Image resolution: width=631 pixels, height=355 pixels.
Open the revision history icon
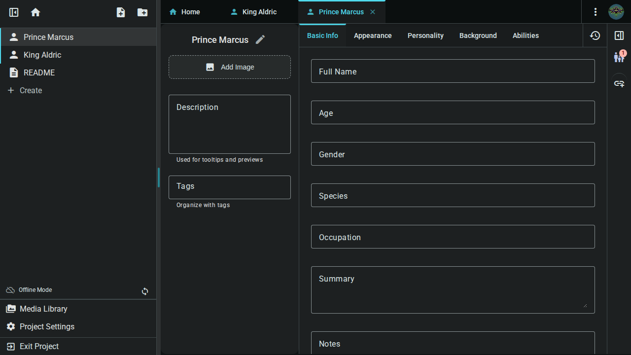[595, 35]
